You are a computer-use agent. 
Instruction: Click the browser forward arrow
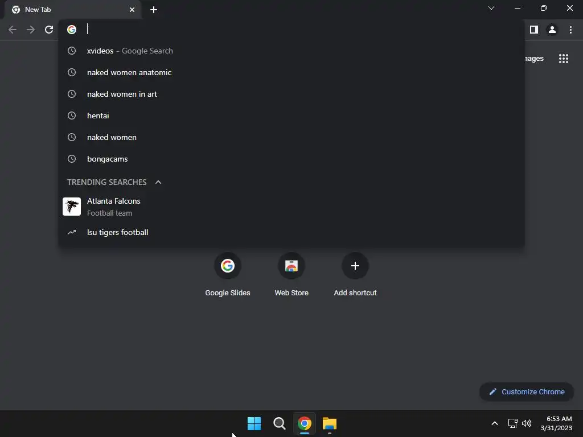31,30
